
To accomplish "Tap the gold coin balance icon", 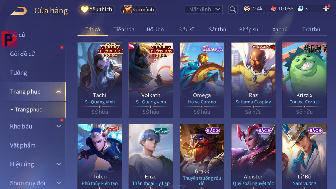I will [x=247, y=9].
